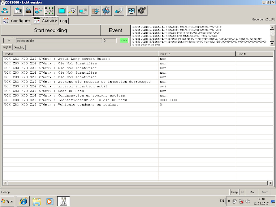276x207 pixels.
Task: Click the Start recording button
Action: (x=51, y=30)
